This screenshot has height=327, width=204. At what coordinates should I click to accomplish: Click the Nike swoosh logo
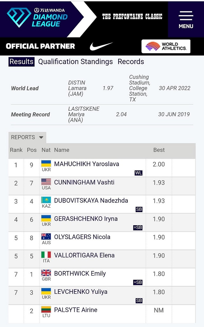coord(101,46)
